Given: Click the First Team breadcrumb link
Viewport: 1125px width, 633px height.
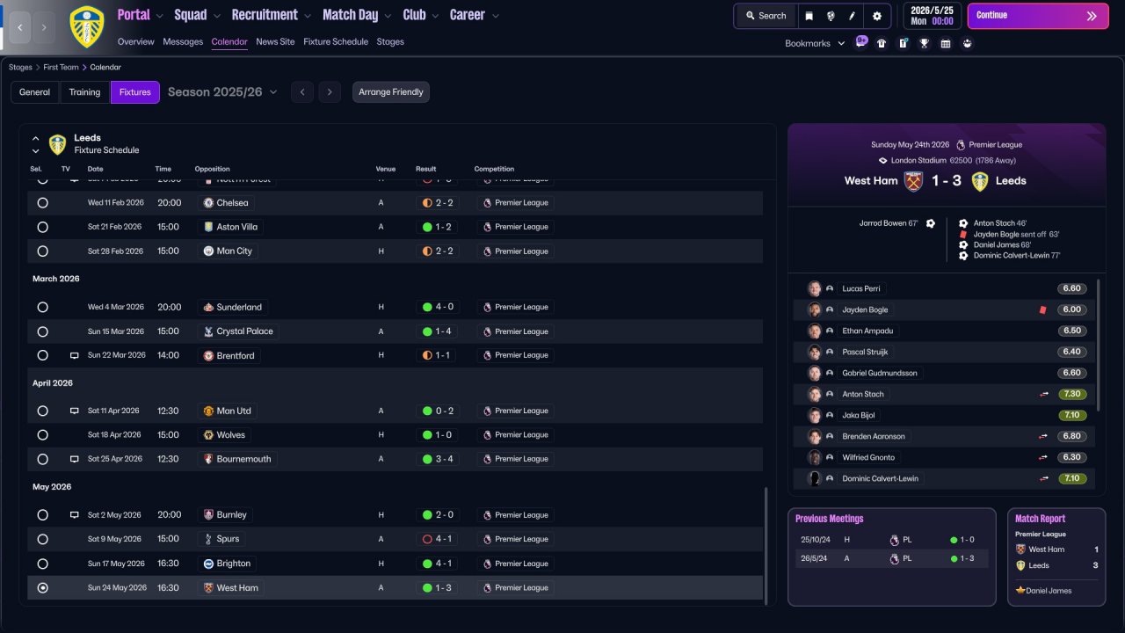Looking at the screenshot, I should tap(62, 68).
